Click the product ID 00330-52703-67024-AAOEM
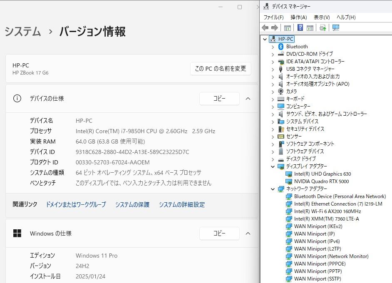This screenshot has height=283, width=392. click(x=112, y=162)
